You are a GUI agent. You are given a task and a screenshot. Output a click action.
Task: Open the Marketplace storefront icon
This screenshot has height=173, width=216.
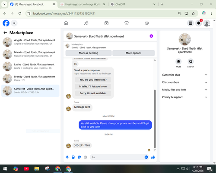[x=127, y=23]
